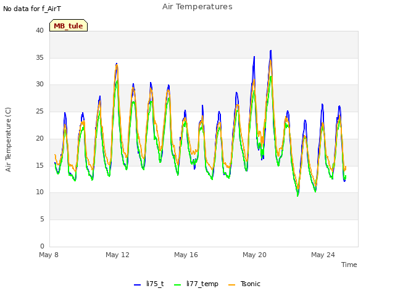
Task: Select the Air Temperatures chart title
Action: coord(197,7)
